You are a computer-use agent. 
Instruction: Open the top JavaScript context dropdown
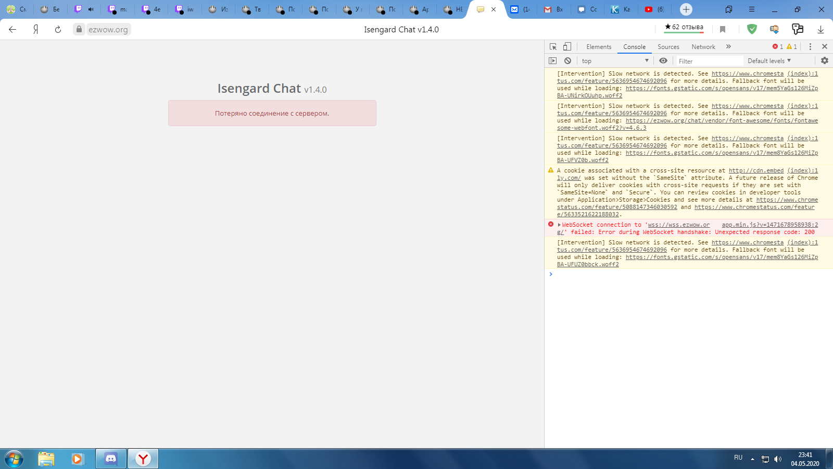coord(615,61)
